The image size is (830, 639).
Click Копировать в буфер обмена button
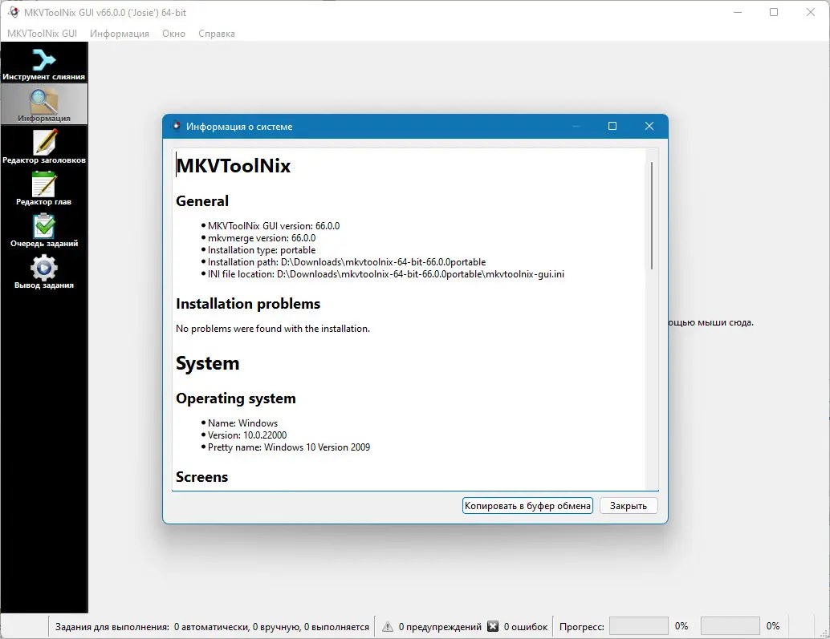point(527,506)
